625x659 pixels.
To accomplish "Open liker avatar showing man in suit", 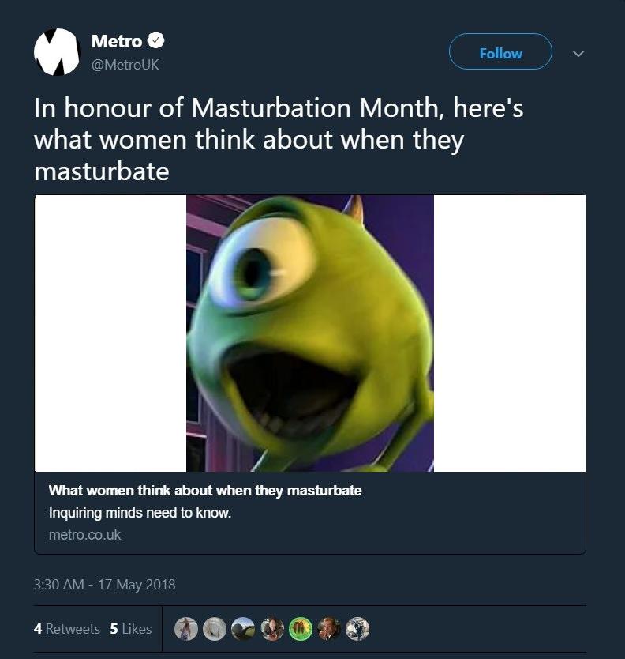I will pyautogui.click(x=329, y=629).
